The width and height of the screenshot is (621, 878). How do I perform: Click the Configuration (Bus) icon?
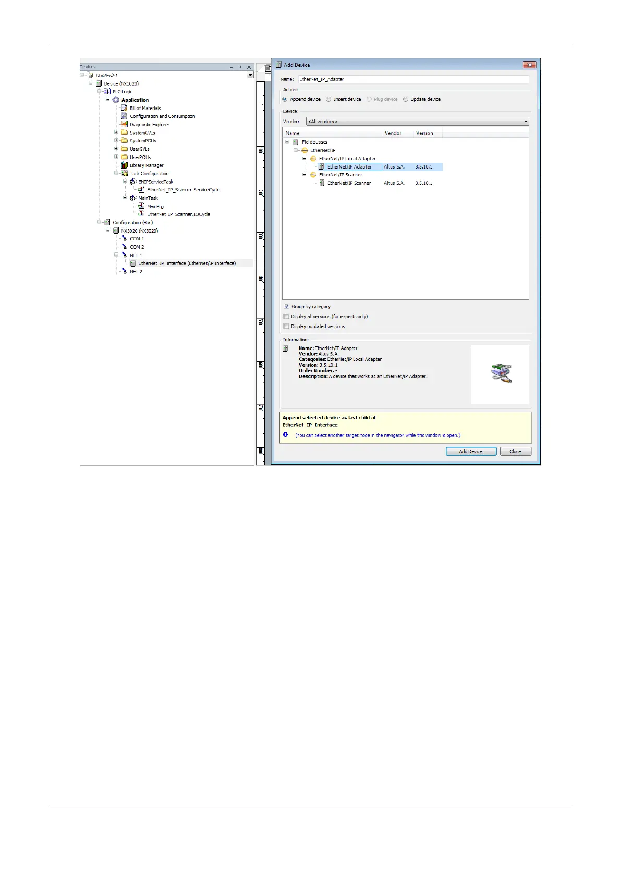pos(107,222)
